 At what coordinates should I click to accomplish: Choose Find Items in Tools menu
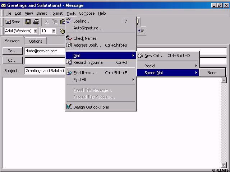click(x=101, y=73)
